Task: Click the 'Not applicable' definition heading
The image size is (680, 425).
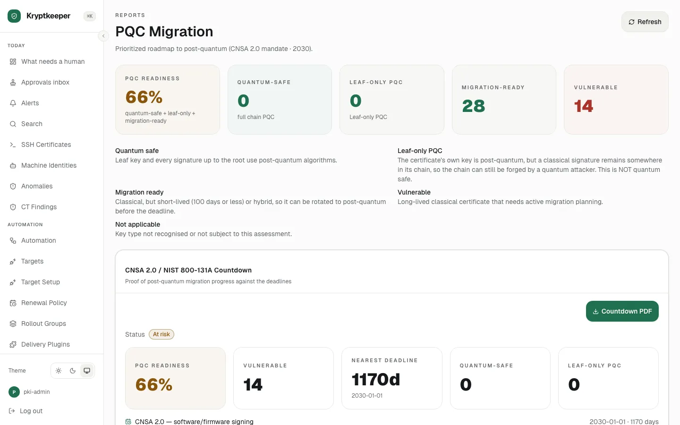Action: 137,224
